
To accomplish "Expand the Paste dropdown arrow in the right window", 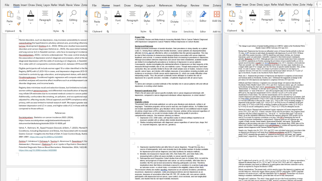I will [x=231, y=24].
